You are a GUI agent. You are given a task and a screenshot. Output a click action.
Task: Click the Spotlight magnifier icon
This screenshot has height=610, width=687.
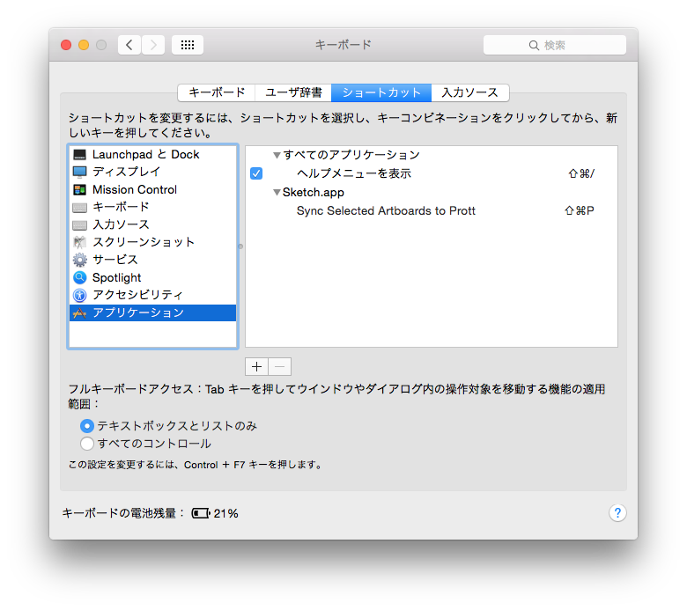(x=79, y=277)
